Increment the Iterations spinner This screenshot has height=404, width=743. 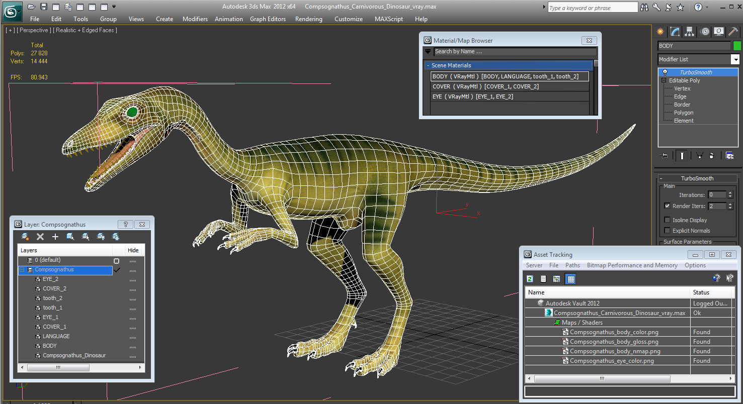731,193
